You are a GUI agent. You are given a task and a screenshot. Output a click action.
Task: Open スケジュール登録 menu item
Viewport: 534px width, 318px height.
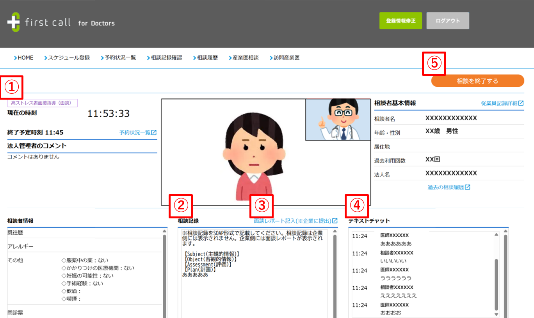[x=67, y=58]
